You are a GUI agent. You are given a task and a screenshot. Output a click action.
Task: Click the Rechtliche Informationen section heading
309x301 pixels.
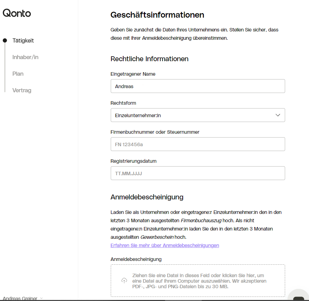coord(149,59)
